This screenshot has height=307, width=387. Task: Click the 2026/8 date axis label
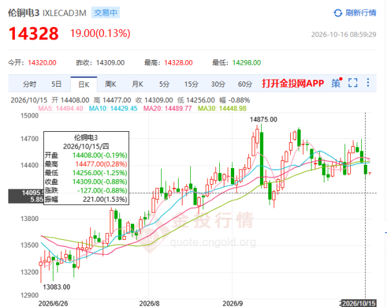[x=150, y=304]
